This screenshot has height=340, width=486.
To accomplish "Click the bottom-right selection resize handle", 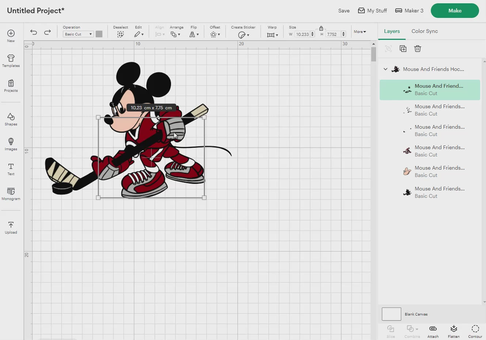I will tap(204, 198).
